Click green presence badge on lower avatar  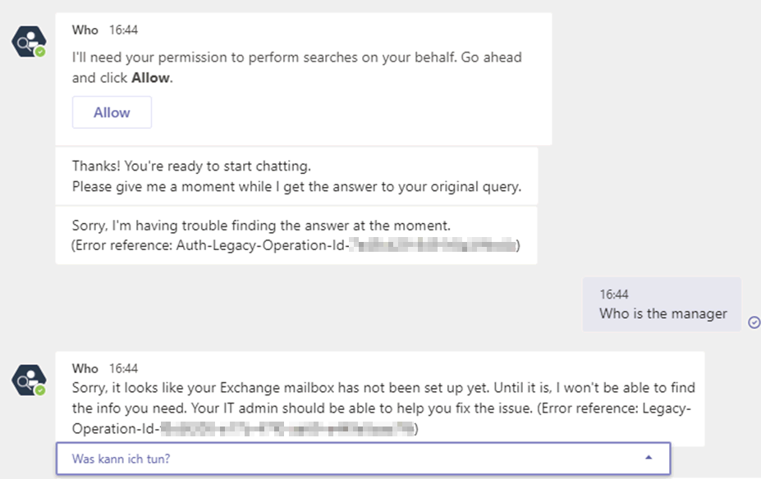pyautogui.click(x=40, y=390)
